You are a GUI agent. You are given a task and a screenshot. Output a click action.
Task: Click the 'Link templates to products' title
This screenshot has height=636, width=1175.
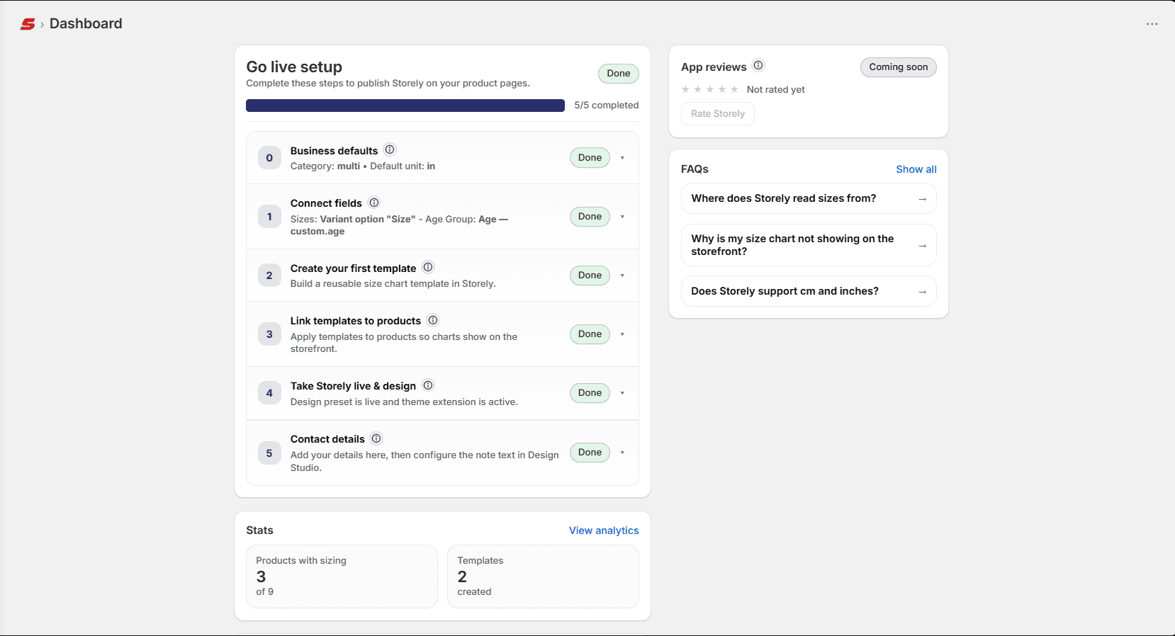pos(356,321)
